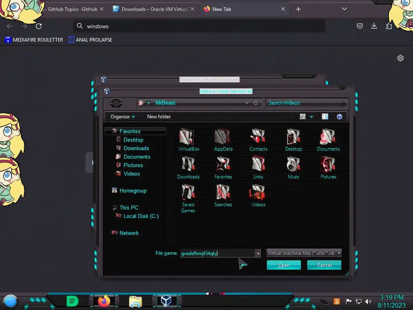Open the .VirtualBox folder icon
This screenshot has width=413, height=310.
[x=187, y=136]
